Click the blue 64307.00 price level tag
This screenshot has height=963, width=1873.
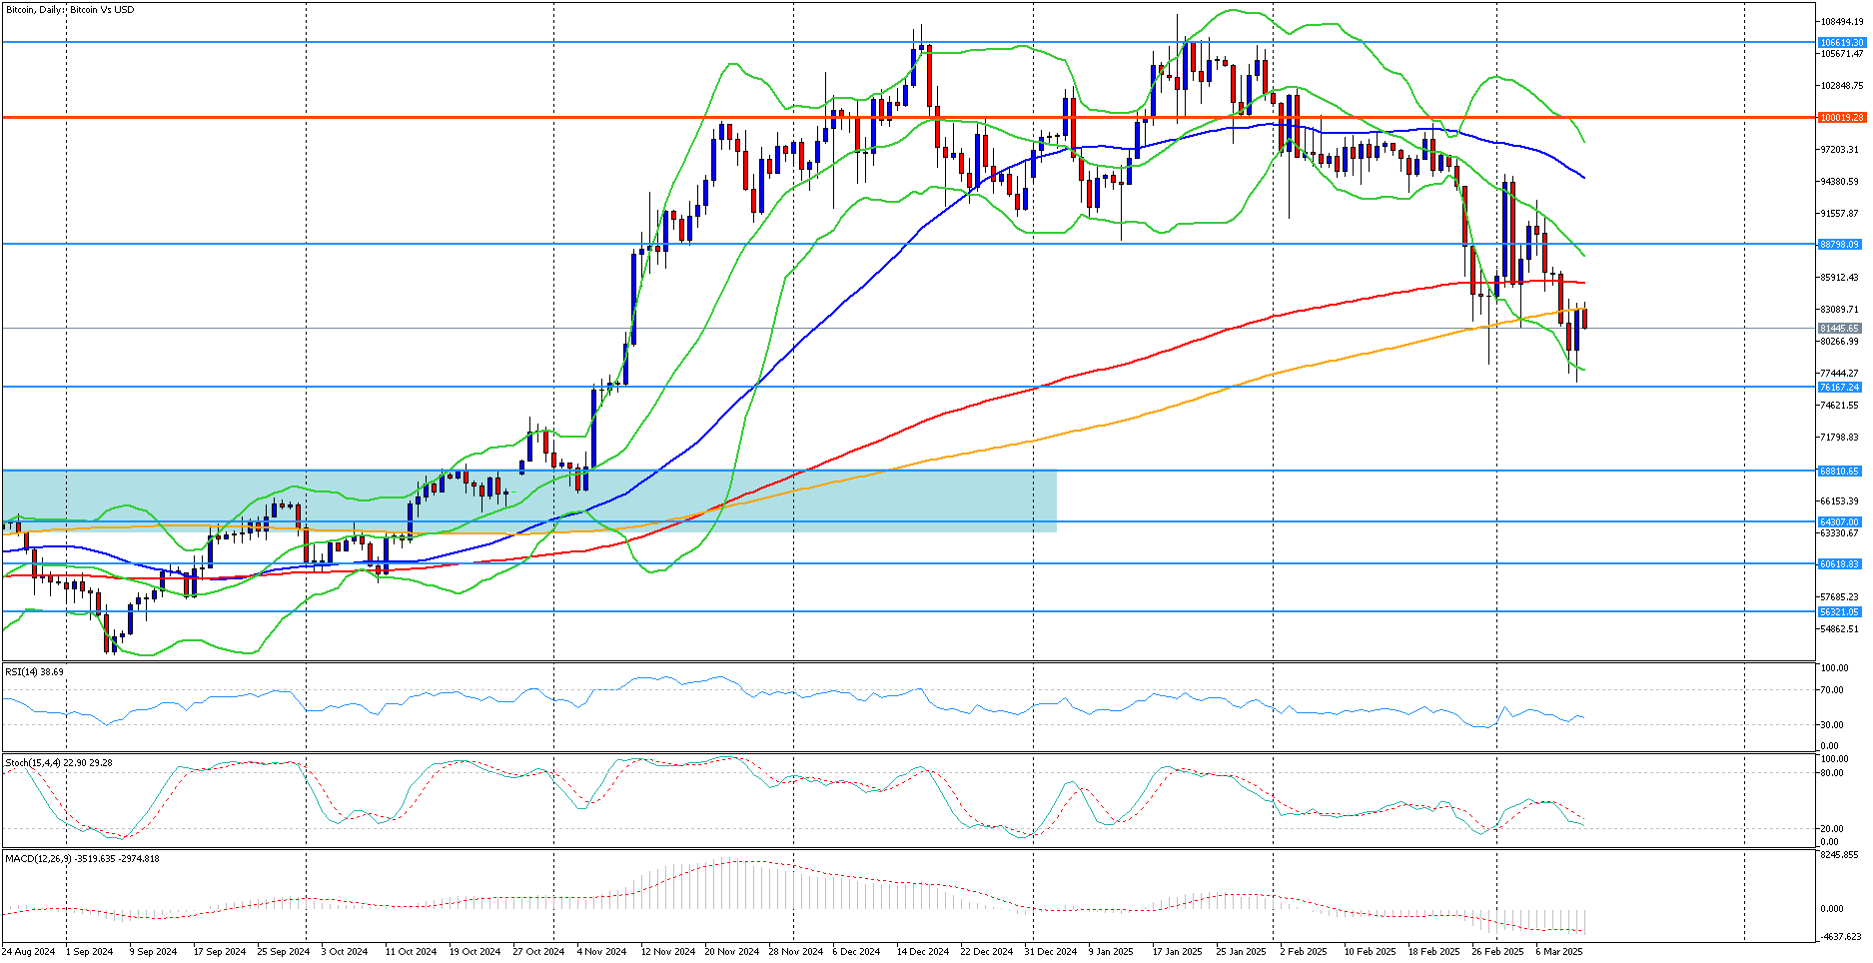(x=1840, y=522)
